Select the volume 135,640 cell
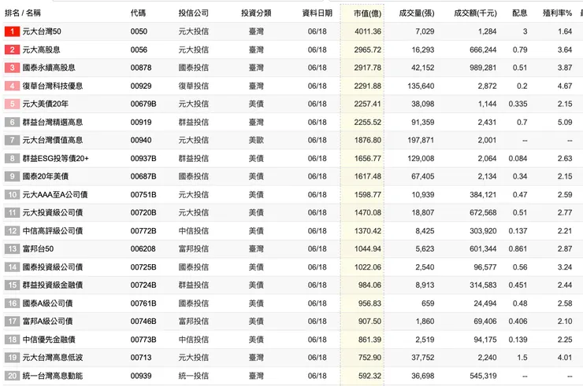This screenshot has width=583, height=386. pos(421,86)
